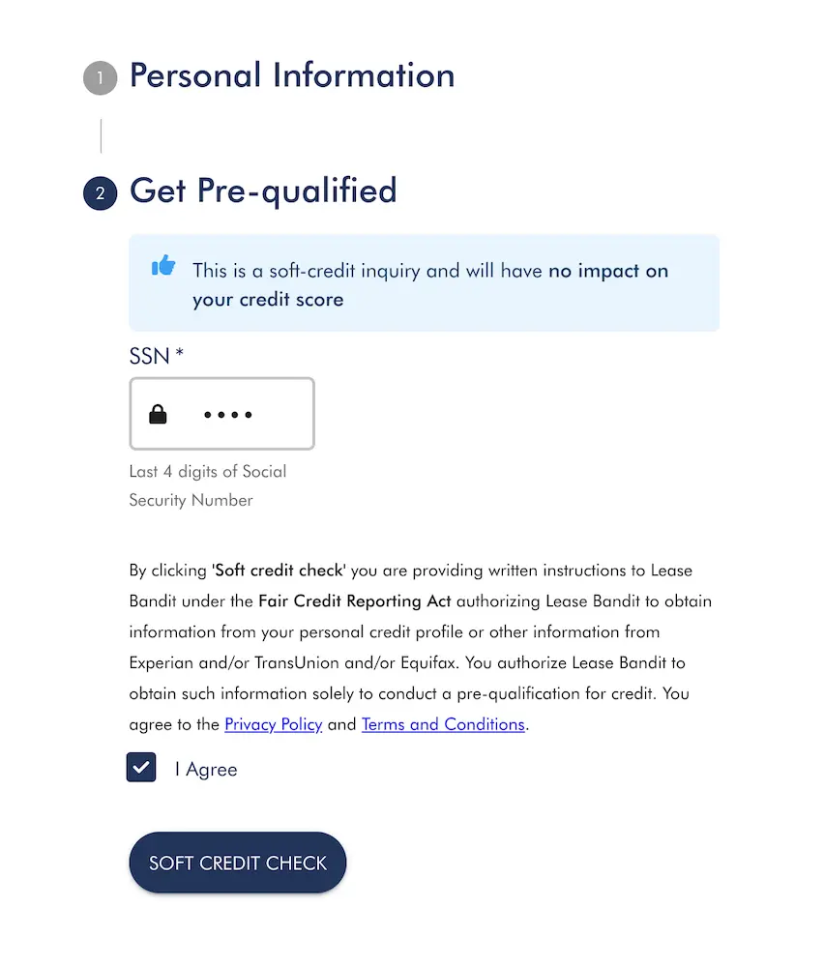Select the I Agree label text

206,770
